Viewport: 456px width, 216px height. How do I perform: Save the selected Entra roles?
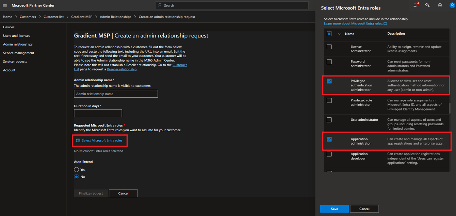point(334,209)
